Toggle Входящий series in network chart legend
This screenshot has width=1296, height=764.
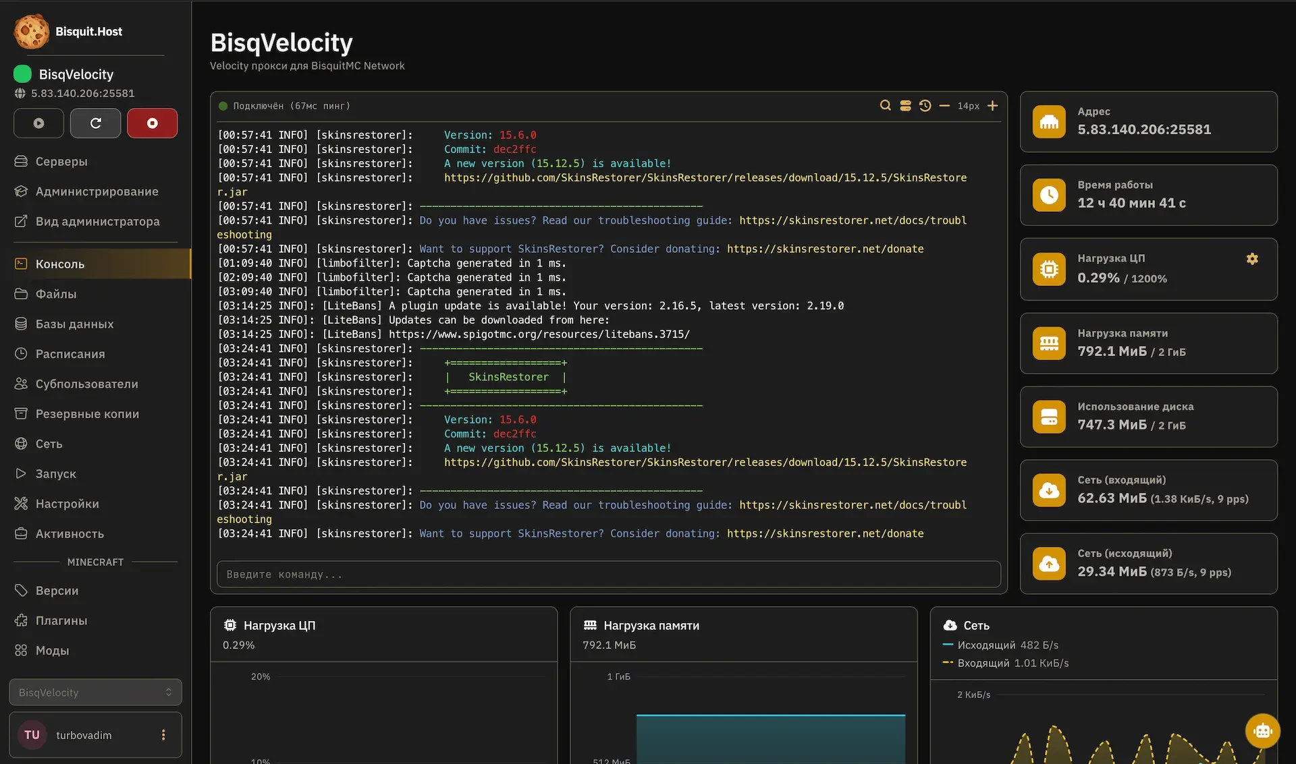click(1006, 664)
